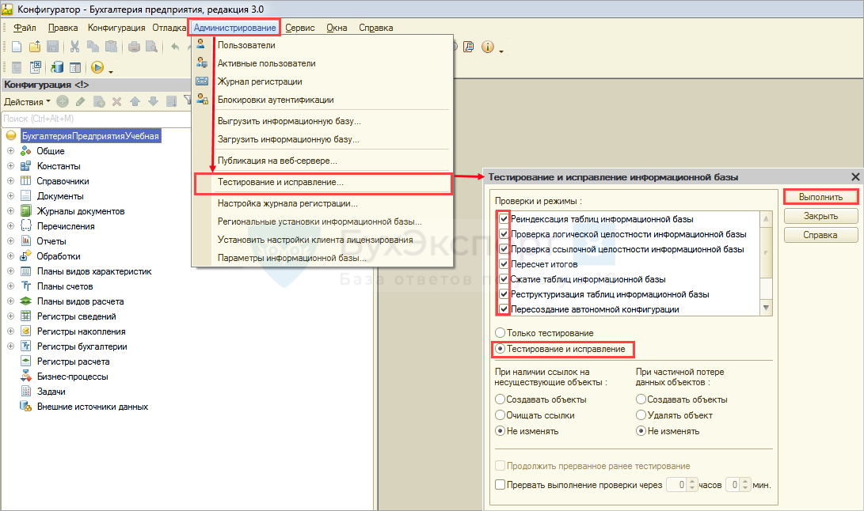Screen dimensions: 864x511
Task: Click the 'Выполнить' button
Action: [820, 197]
